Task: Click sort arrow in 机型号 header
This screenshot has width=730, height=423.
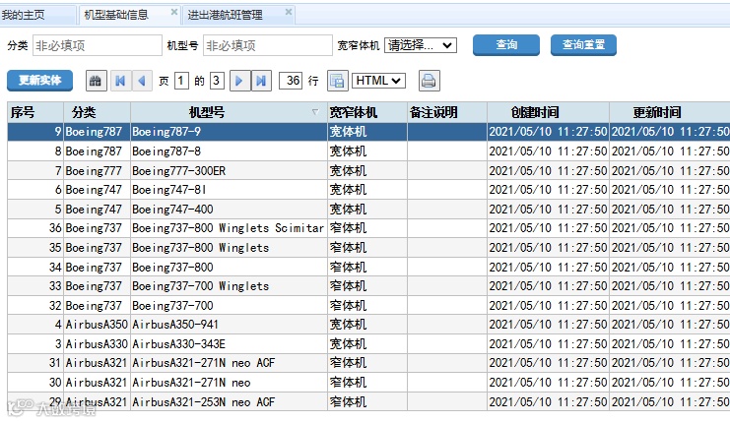Action: [315, 112]
